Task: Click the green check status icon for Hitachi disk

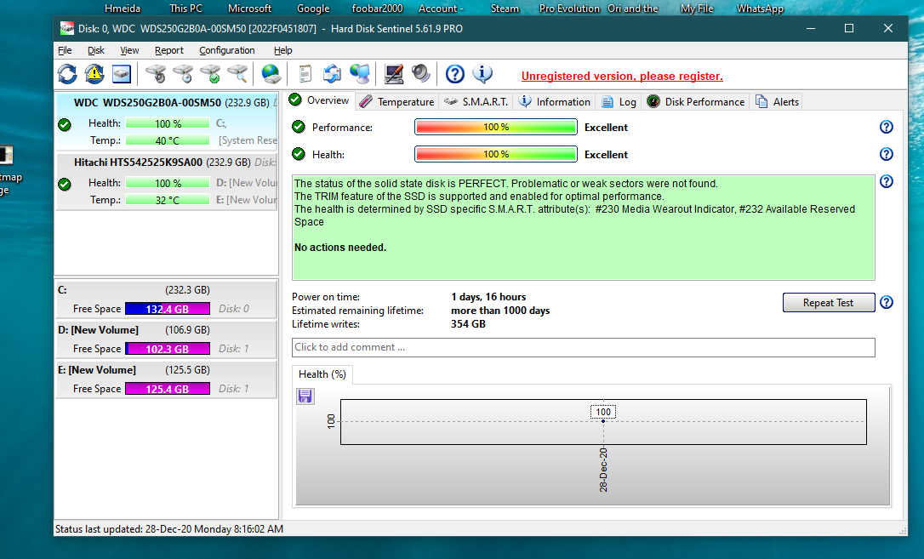Action: point(65,185)
